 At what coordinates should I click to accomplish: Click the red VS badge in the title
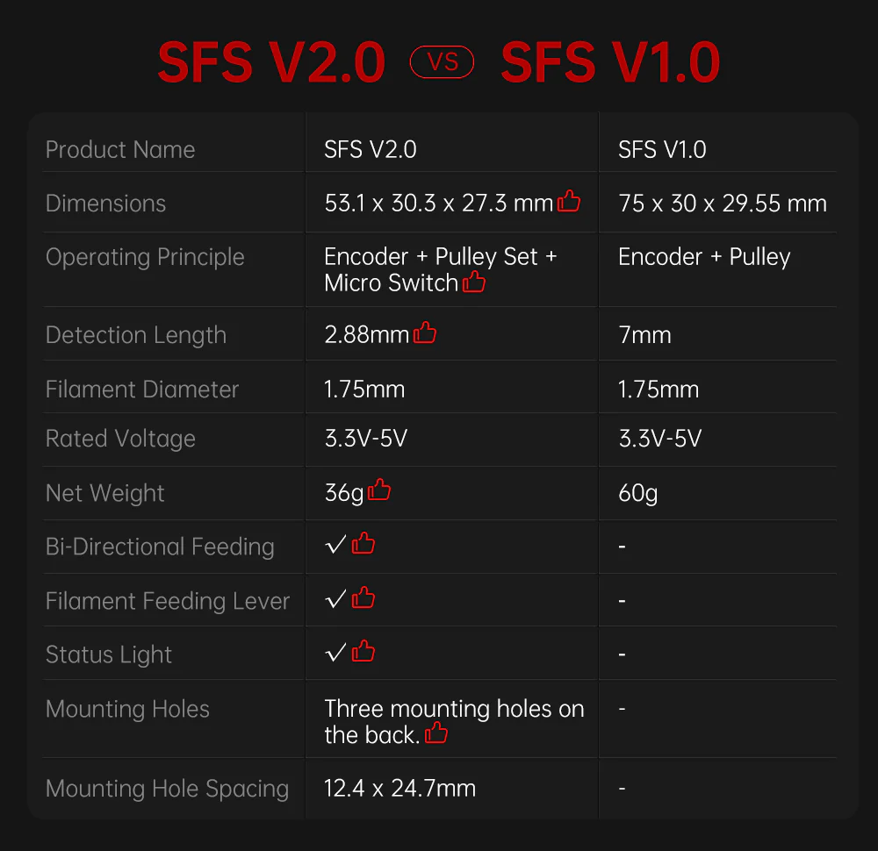[442, 62]
